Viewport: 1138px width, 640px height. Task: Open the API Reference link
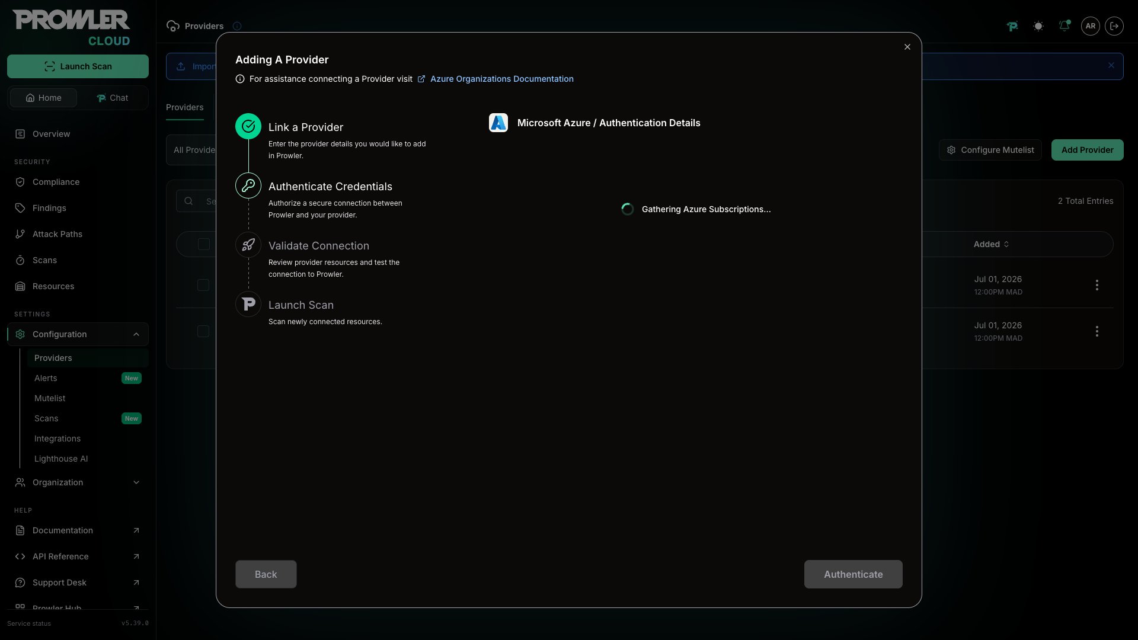pos(78,556)
